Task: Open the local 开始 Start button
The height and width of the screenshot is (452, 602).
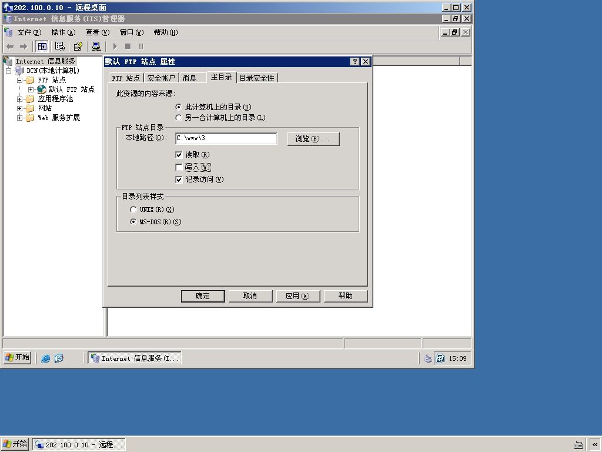Action: pyautogui.click(x=15, y=444)
